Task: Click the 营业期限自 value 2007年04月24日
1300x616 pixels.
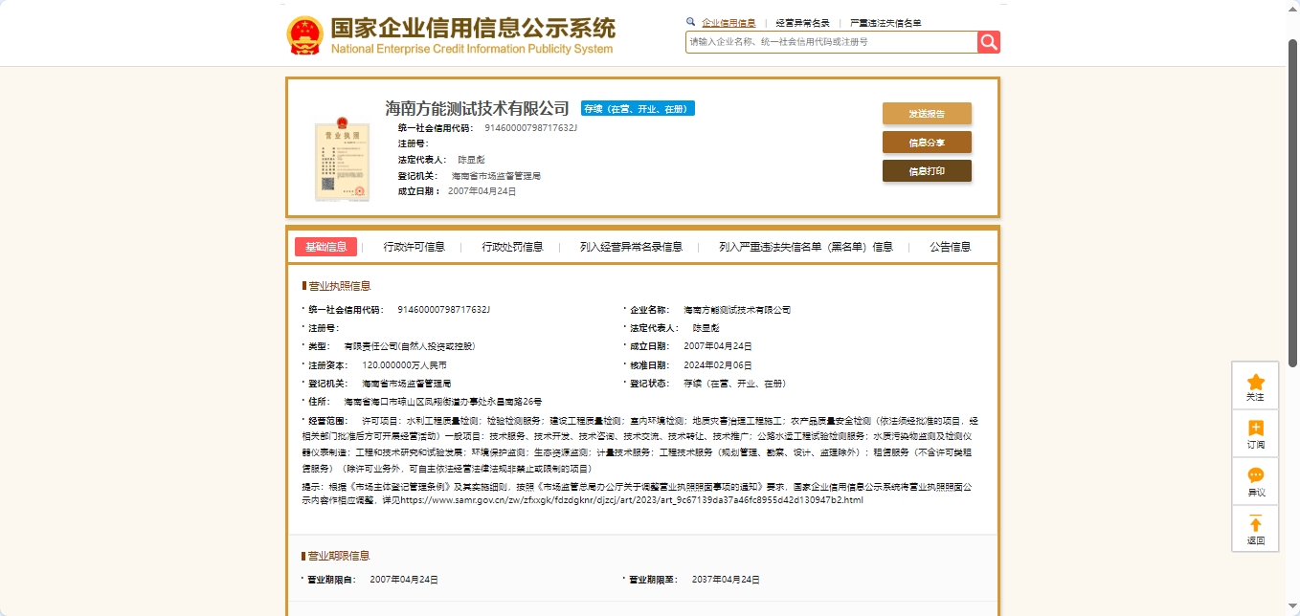Action: point(404,580)
